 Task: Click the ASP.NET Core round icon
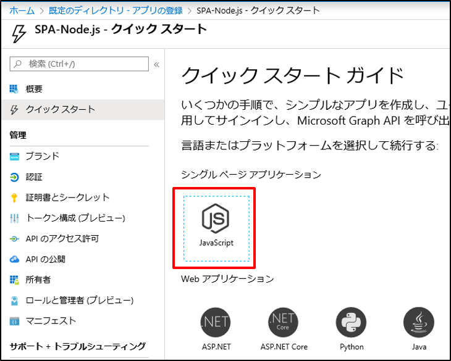point(284,322)
